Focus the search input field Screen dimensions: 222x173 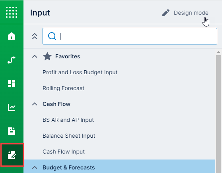(x=130, y=36)
